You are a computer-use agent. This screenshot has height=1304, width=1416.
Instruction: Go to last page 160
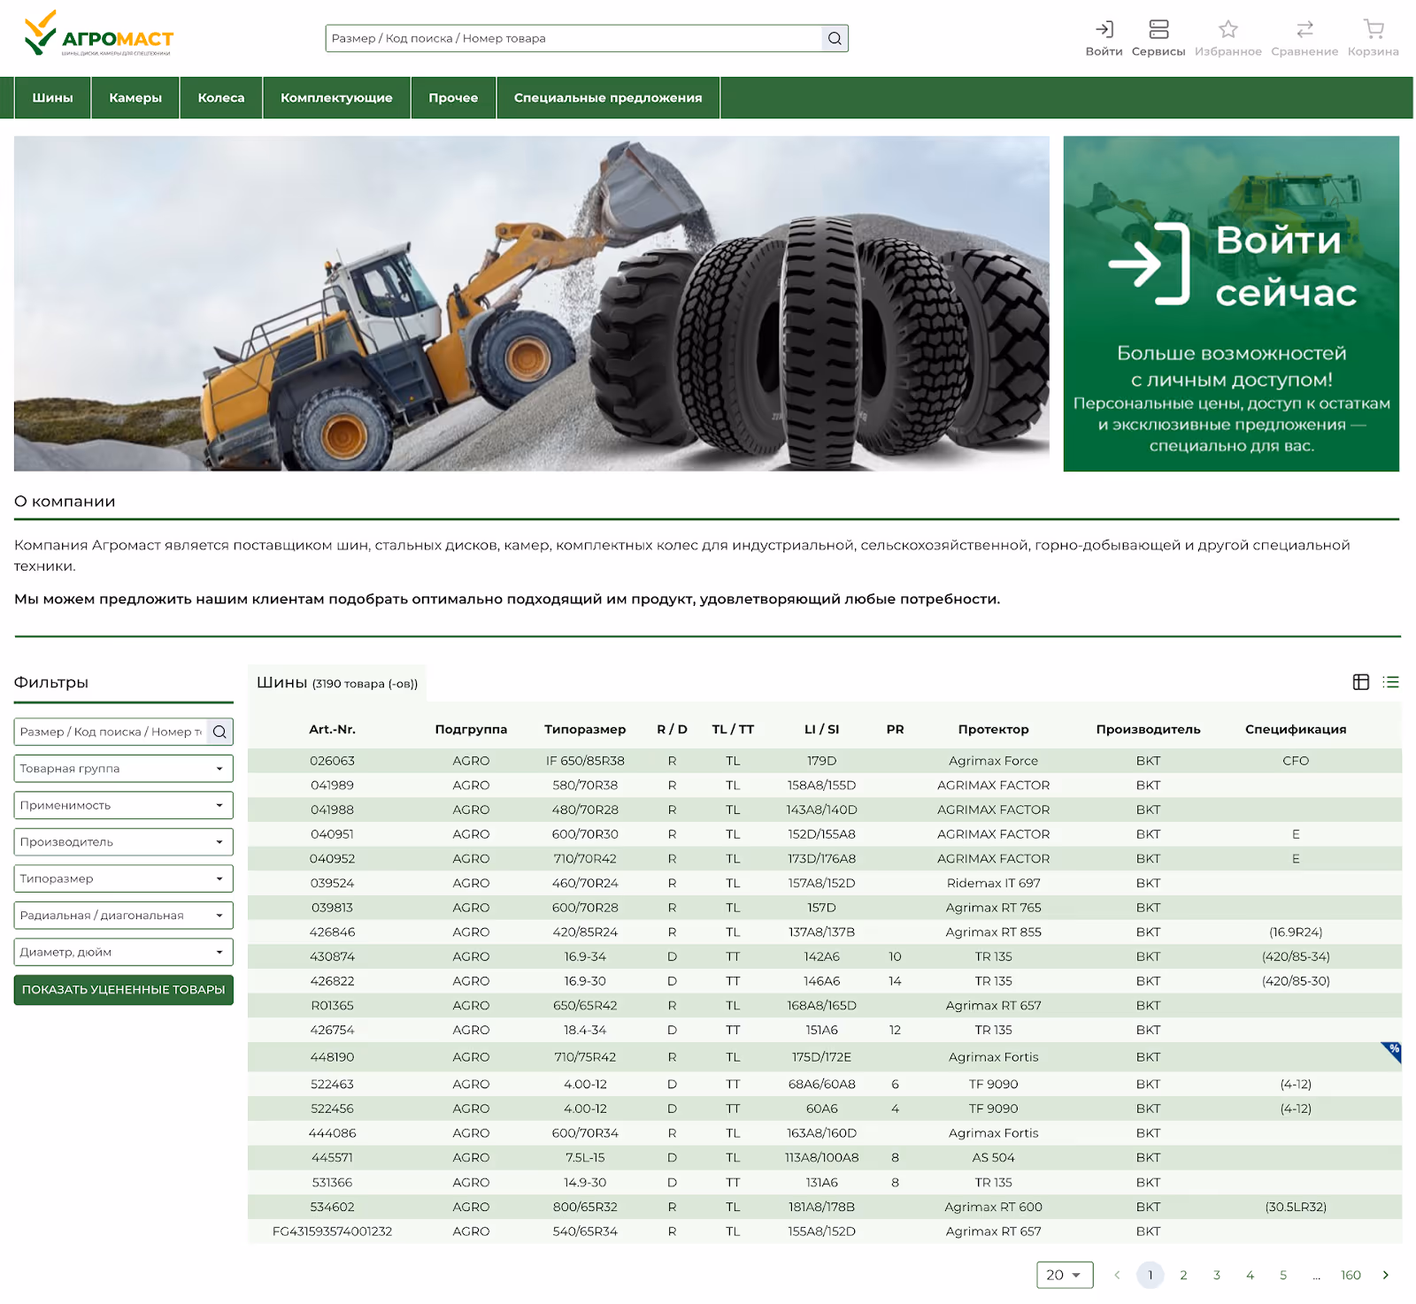(x=1351, y=1275)
